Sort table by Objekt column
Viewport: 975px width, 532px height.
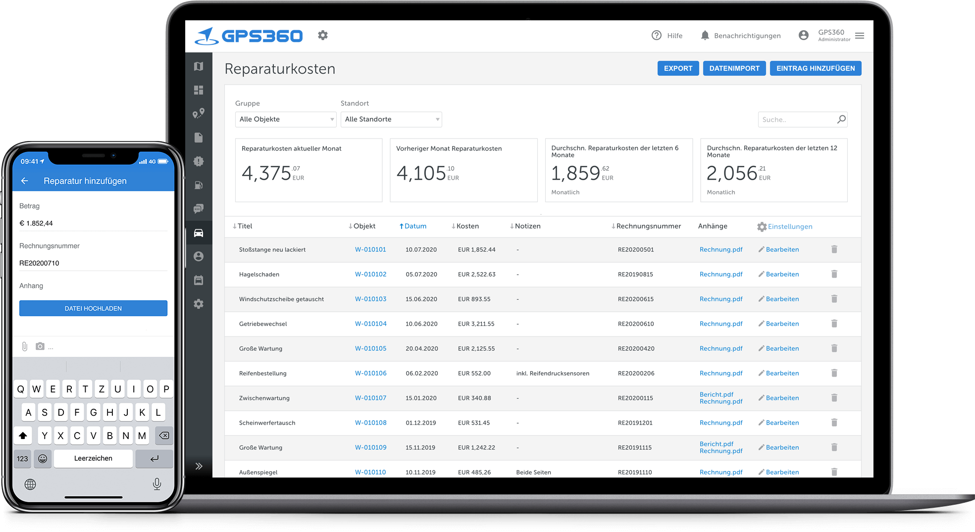[362, 226]
